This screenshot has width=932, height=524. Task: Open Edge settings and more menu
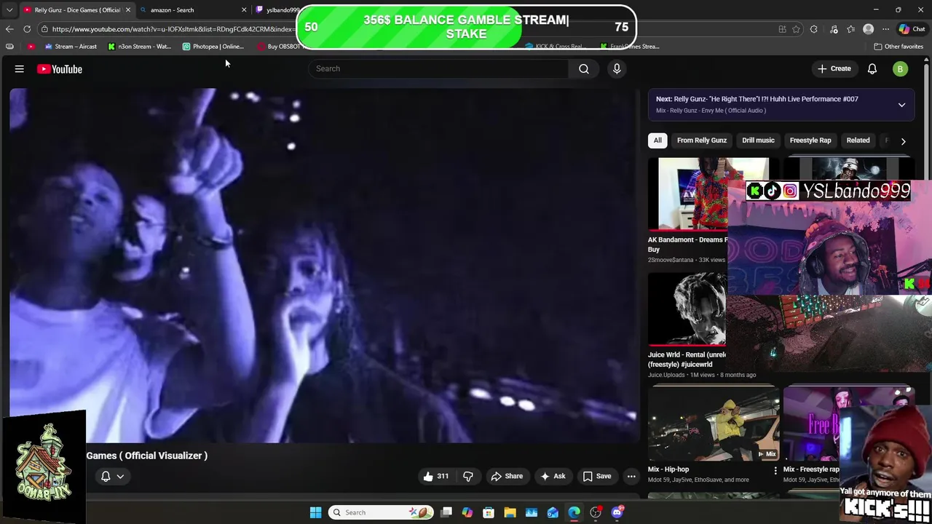(885, 29)
